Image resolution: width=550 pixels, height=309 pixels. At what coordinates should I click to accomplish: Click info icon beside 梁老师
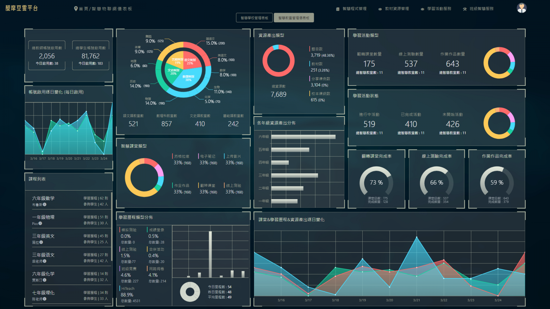click(45, 261)
